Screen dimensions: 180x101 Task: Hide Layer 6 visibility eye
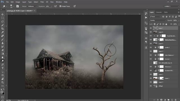point(151,32)
